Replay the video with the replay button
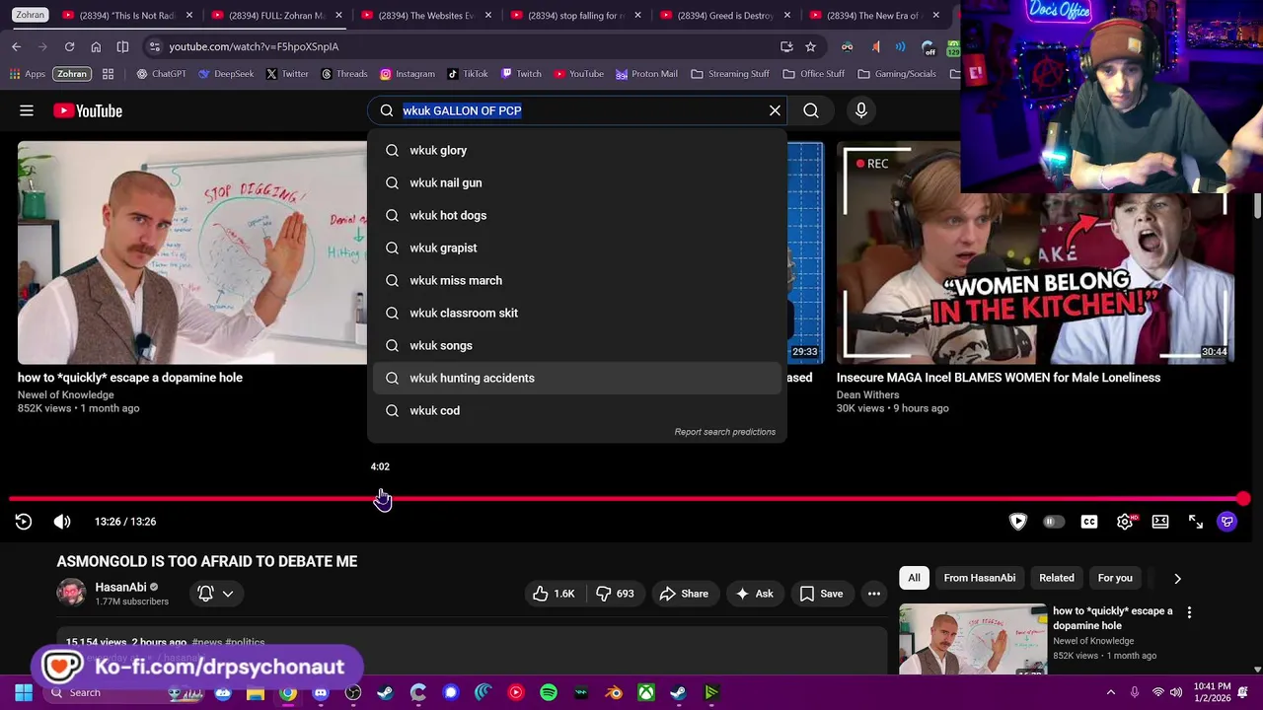1263x710 pixels. [24, 522]
